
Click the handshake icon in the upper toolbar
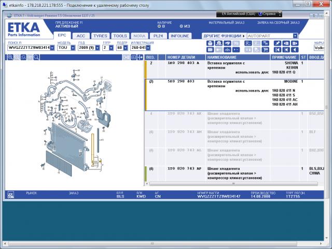227,43
